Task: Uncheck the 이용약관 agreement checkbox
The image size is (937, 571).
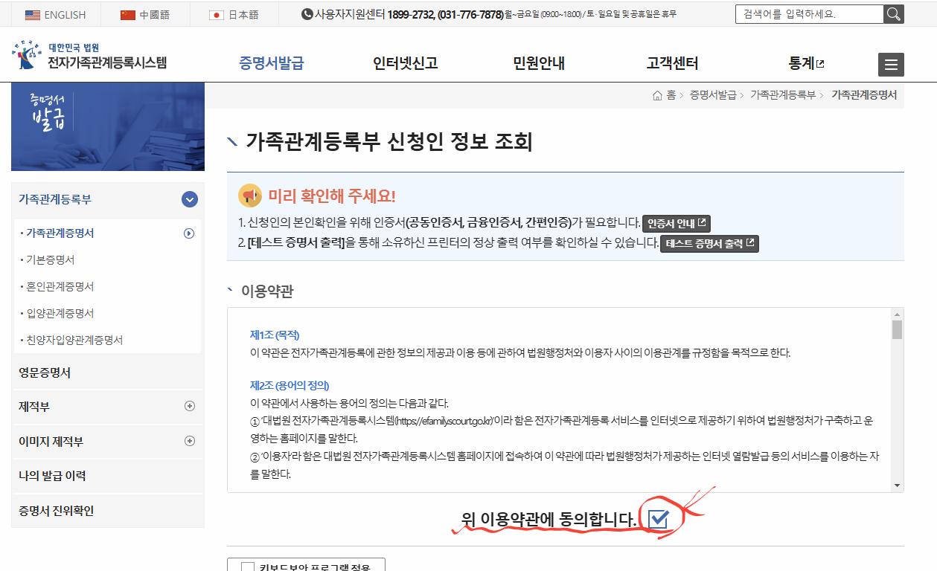Action: [657, 520]
